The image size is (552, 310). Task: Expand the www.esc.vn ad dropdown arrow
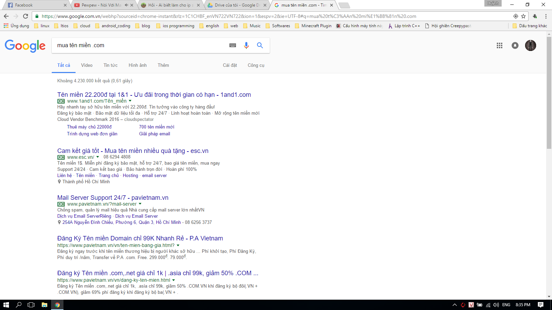[x=98, y=157]
